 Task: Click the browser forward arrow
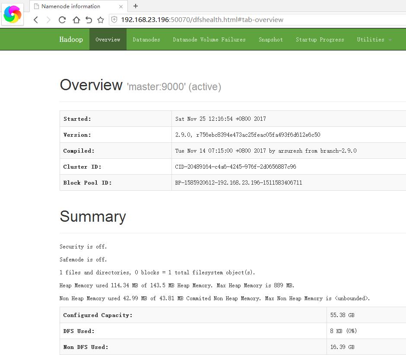coord(48,20)
